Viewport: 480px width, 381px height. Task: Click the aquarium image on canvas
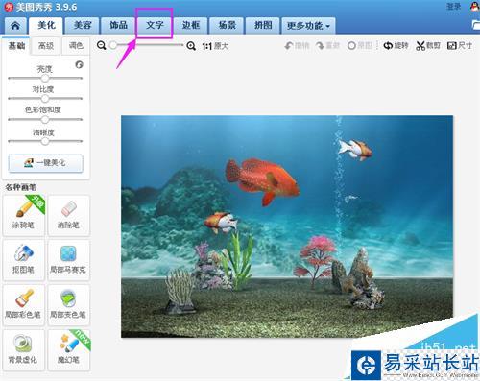tap(287, 226)
